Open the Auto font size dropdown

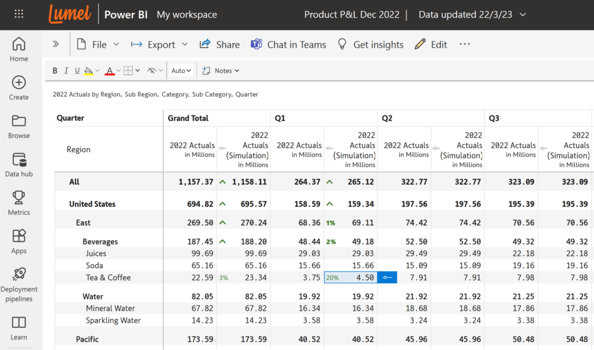180,70
